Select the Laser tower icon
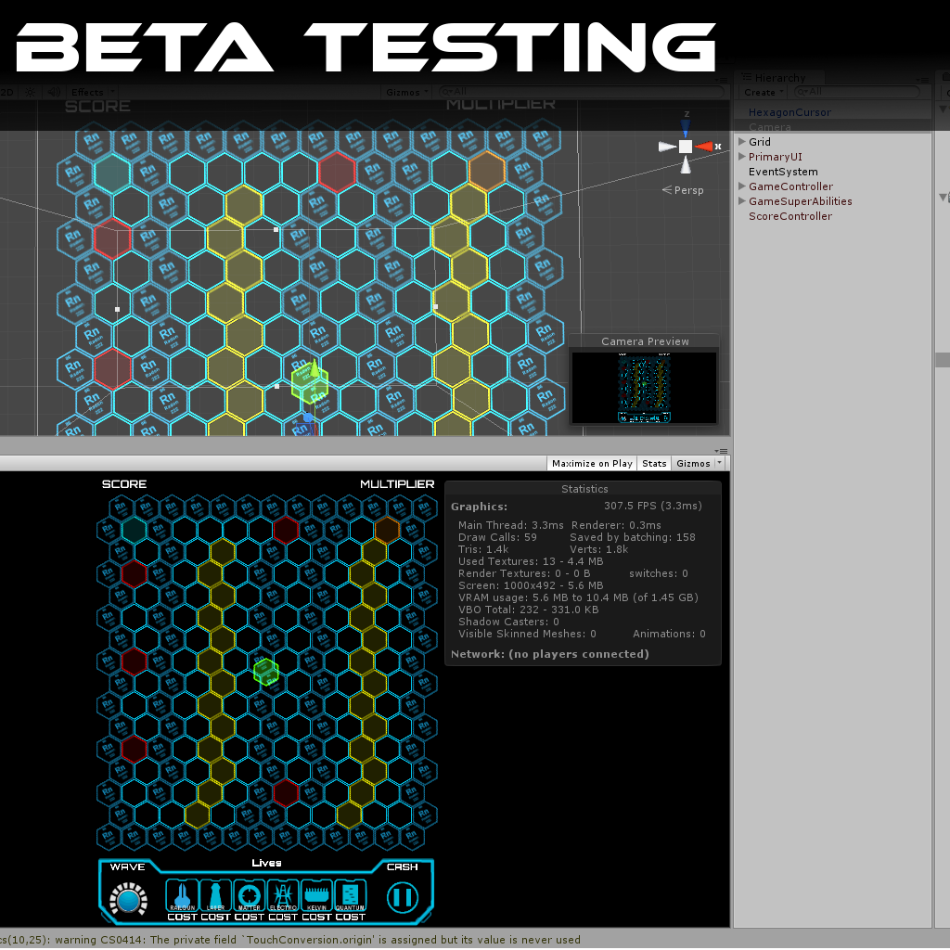950x950 pixels. 215,895
